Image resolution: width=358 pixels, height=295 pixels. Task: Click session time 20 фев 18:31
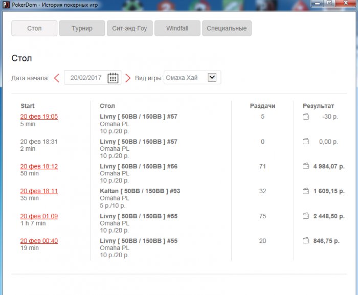coord(39,142)
